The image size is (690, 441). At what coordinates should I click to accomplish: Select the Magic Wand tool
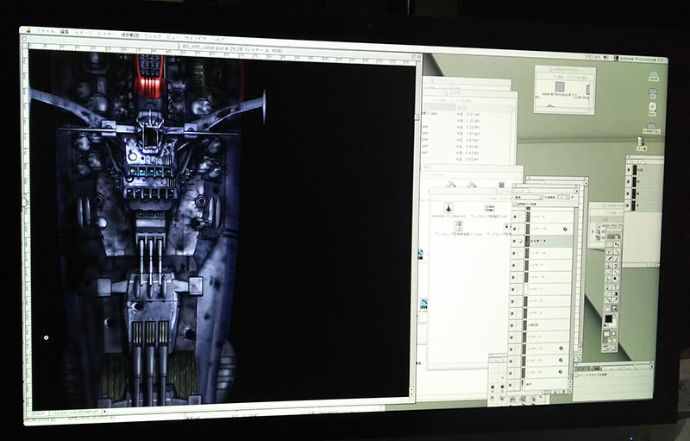(617, 252)
